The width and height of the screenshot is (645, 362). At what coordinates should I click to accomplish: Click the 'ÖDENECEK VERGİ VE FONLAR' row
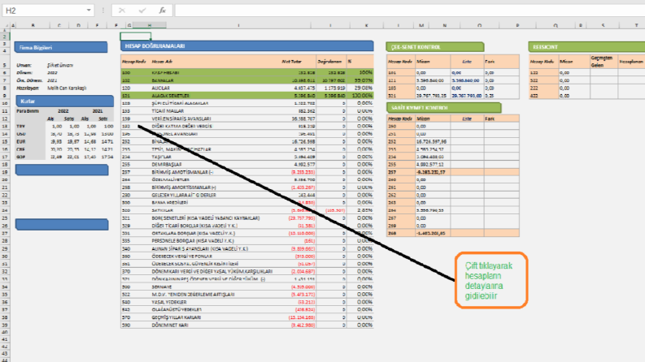246,256
